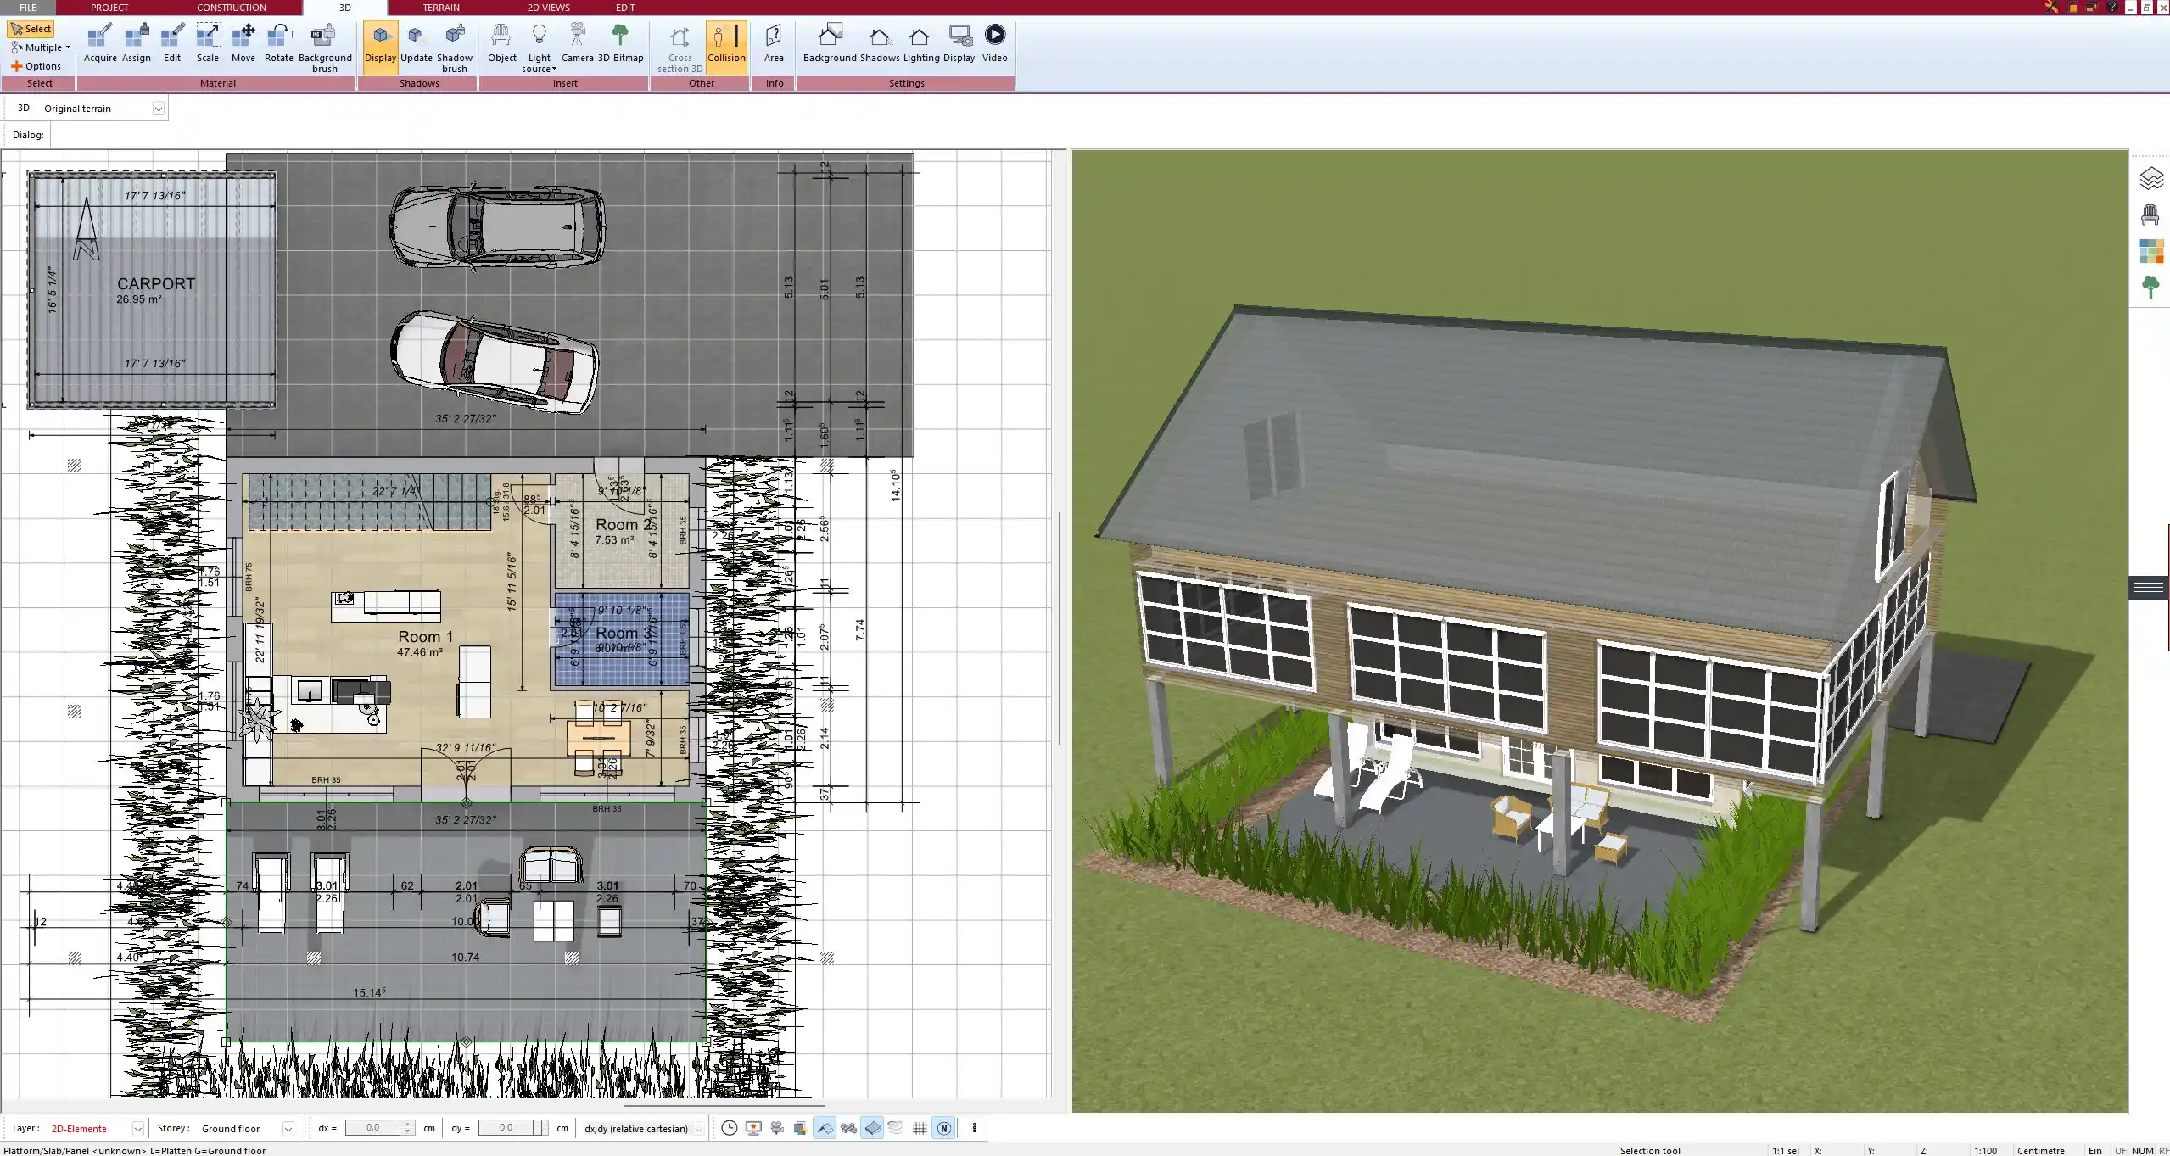Insert a Camera into the scene

tap(579, 39)
